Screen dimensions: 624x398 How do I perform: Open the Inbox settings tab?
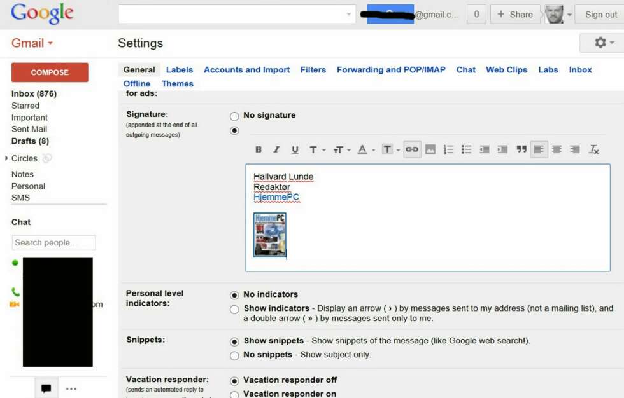(580, 70)
